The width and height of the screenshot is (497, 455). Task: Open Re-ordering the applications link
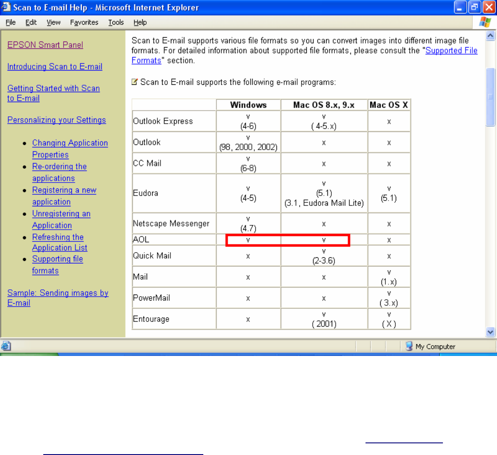[59, 173]
